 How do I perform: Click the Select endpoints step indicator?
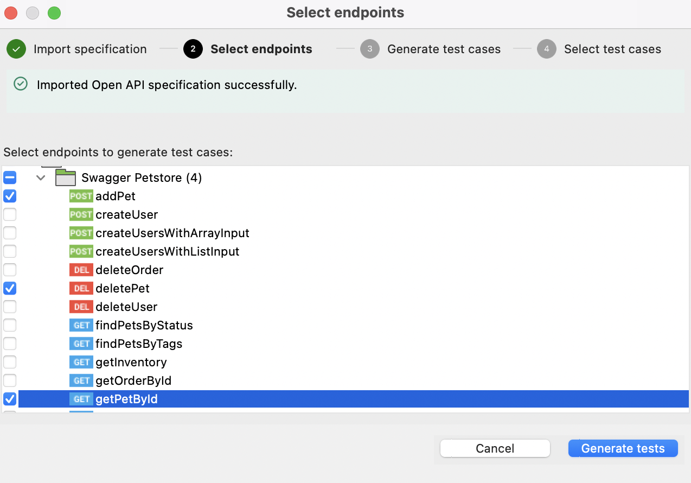tap(192, 49)
